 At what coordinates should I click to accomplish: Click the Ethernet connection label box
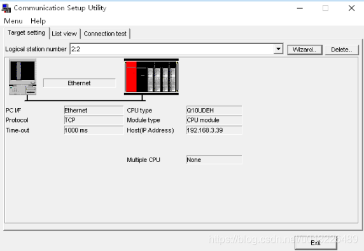(x=79, y=83)
